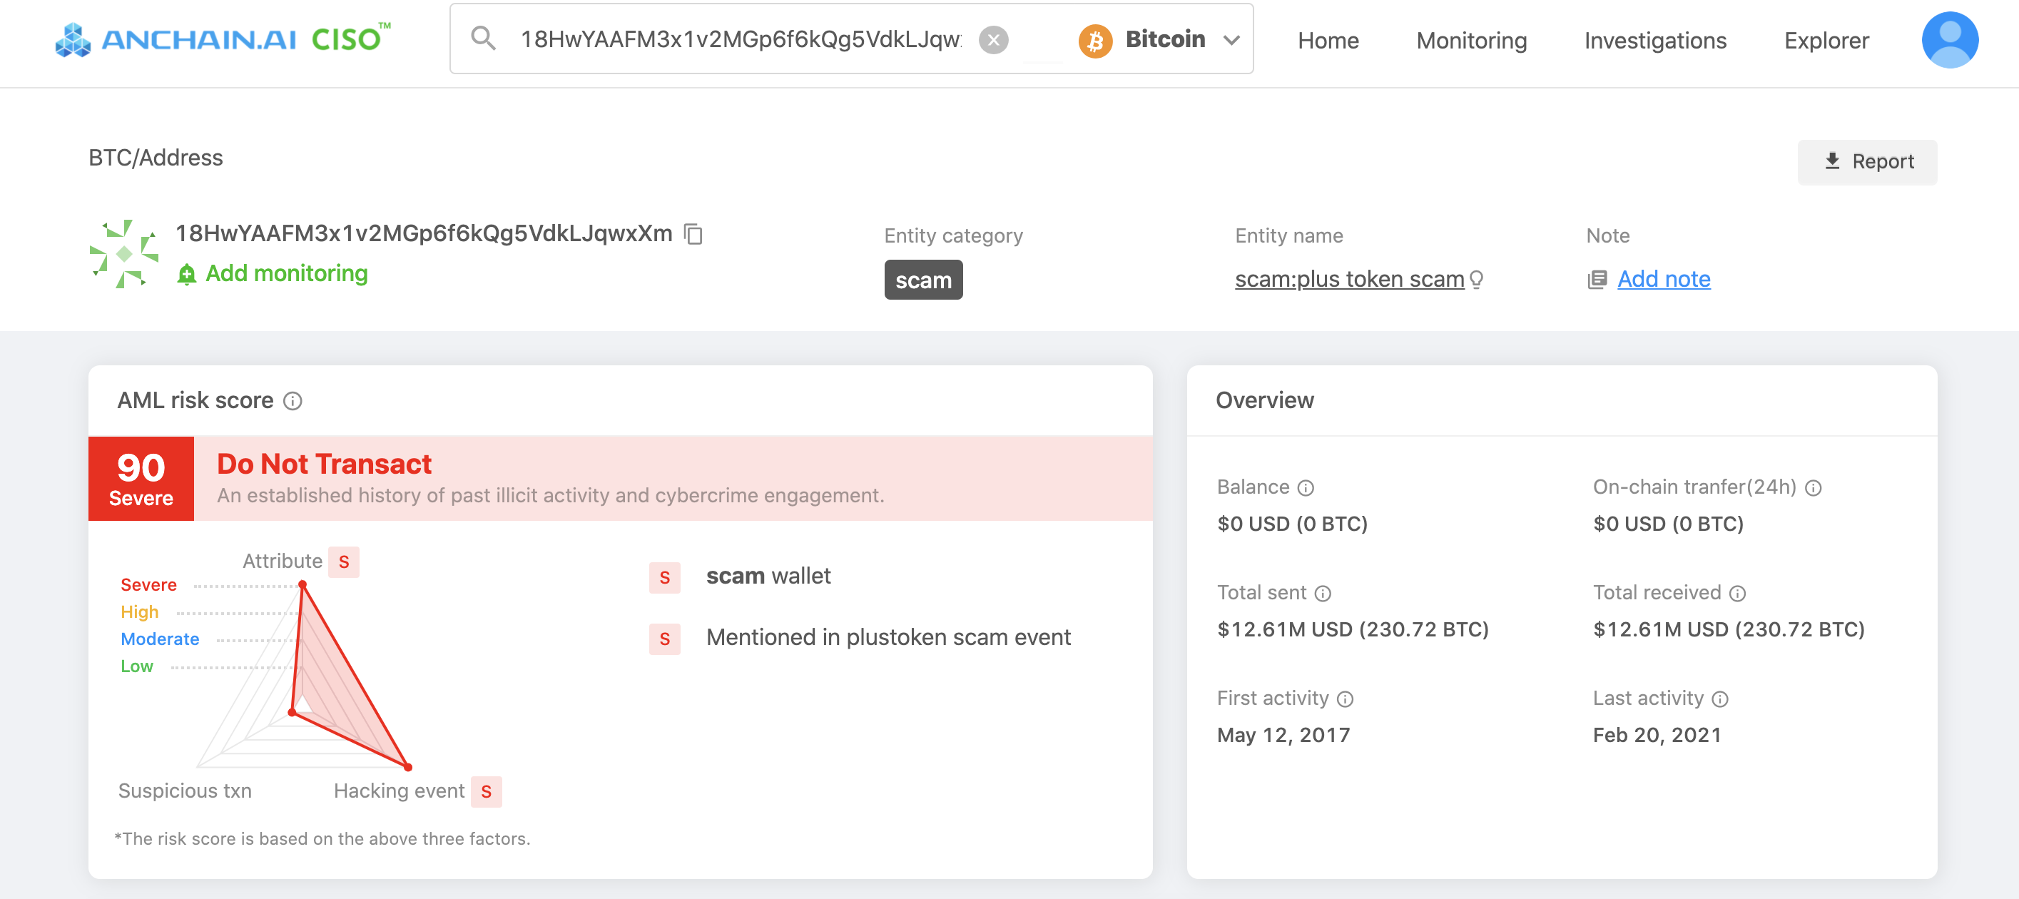2019x899 pixels.
Task: Go to Monitoring page
Action: pyautogui.click(x=1471, y=41)
